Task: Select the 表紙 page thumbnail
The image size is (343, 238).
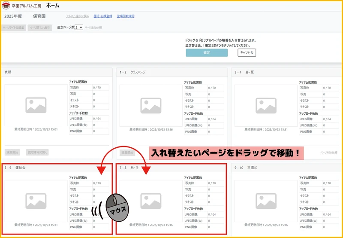Action: [36, 105]
